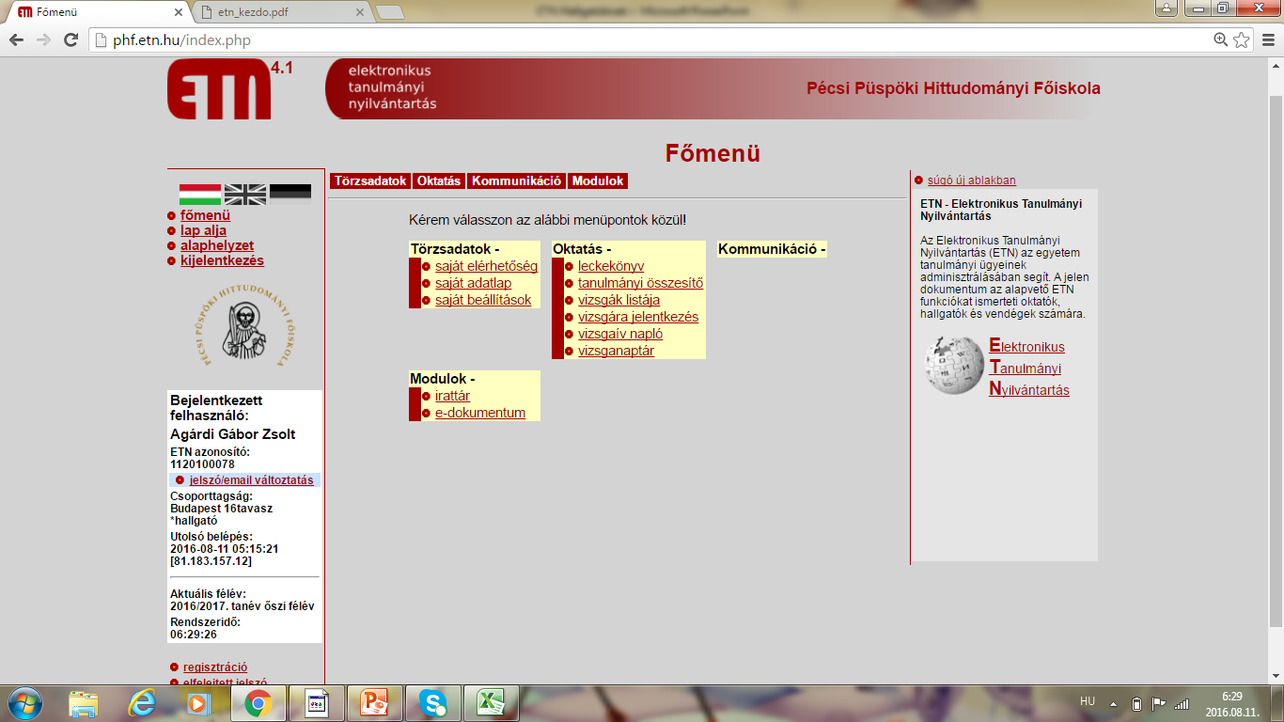This screenshot has height=722, width=1284.
Task: Click the Chrome taskbar icon
Action: pos(258,703)
